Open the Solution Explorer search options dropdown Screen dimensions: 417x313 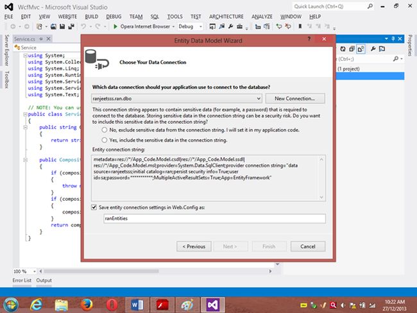pos(402,59)
